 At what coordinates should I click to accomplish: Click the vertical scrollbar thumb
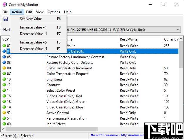click(181, 54)
